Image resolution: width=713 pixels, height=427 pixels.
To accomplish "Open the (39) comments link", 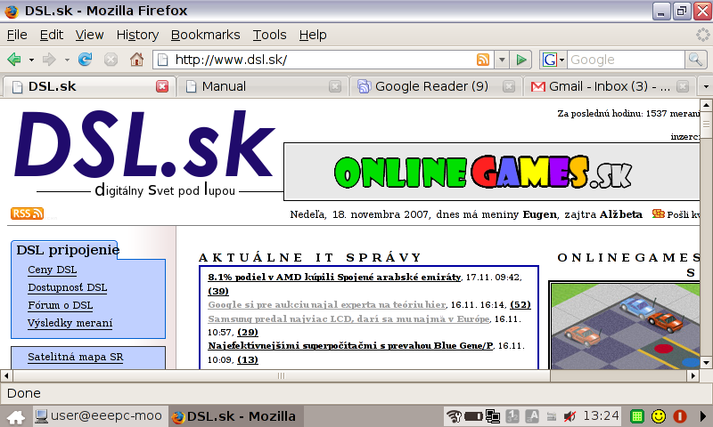I will point(218,291).
